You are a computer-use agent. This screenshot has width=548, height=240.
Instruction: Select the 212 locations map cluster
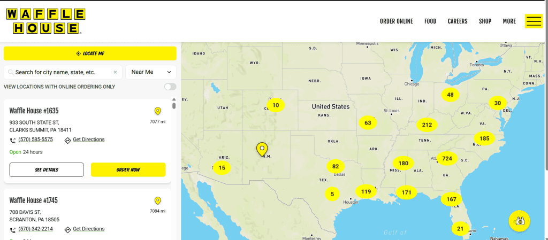427,125
